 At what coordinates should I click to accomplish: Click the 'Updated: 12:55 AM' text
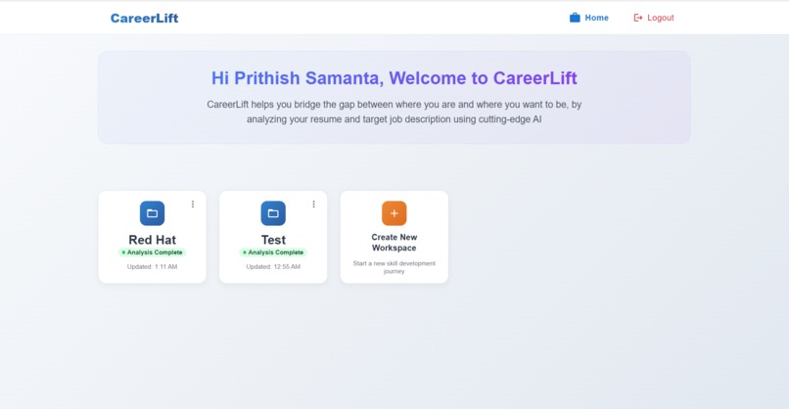pos(273,266)
